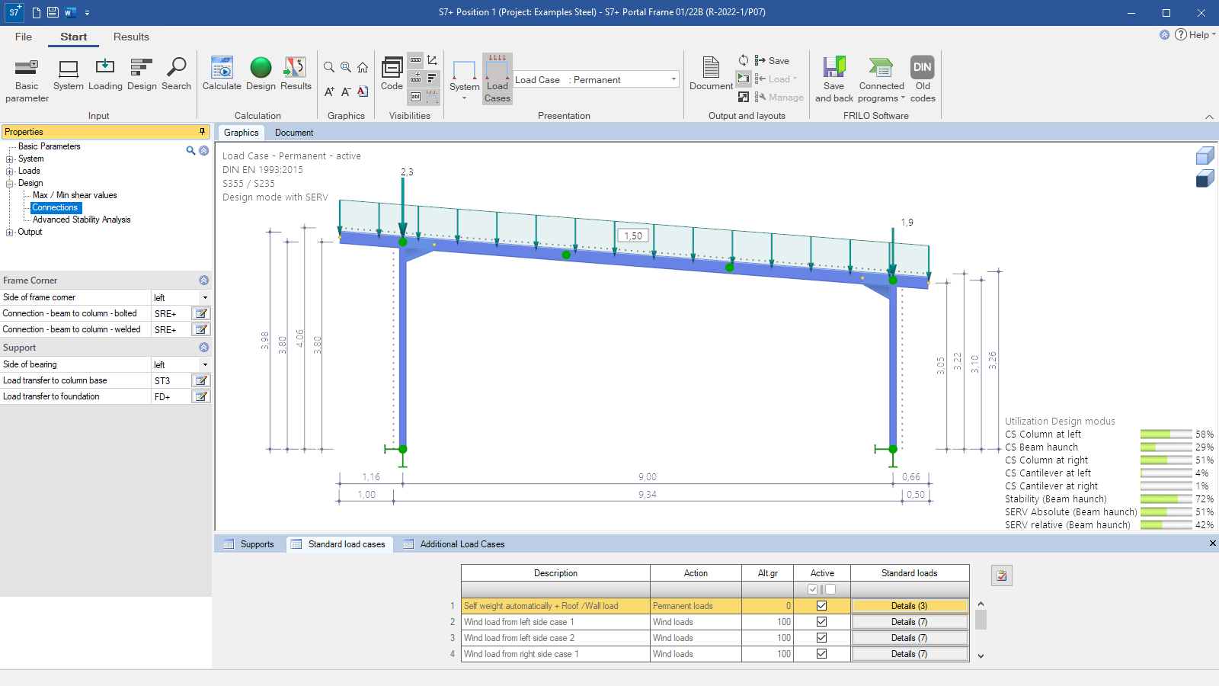Collapse the Design tree node
This screenshot has width=1219, height=686.
(x=10, y=184)
